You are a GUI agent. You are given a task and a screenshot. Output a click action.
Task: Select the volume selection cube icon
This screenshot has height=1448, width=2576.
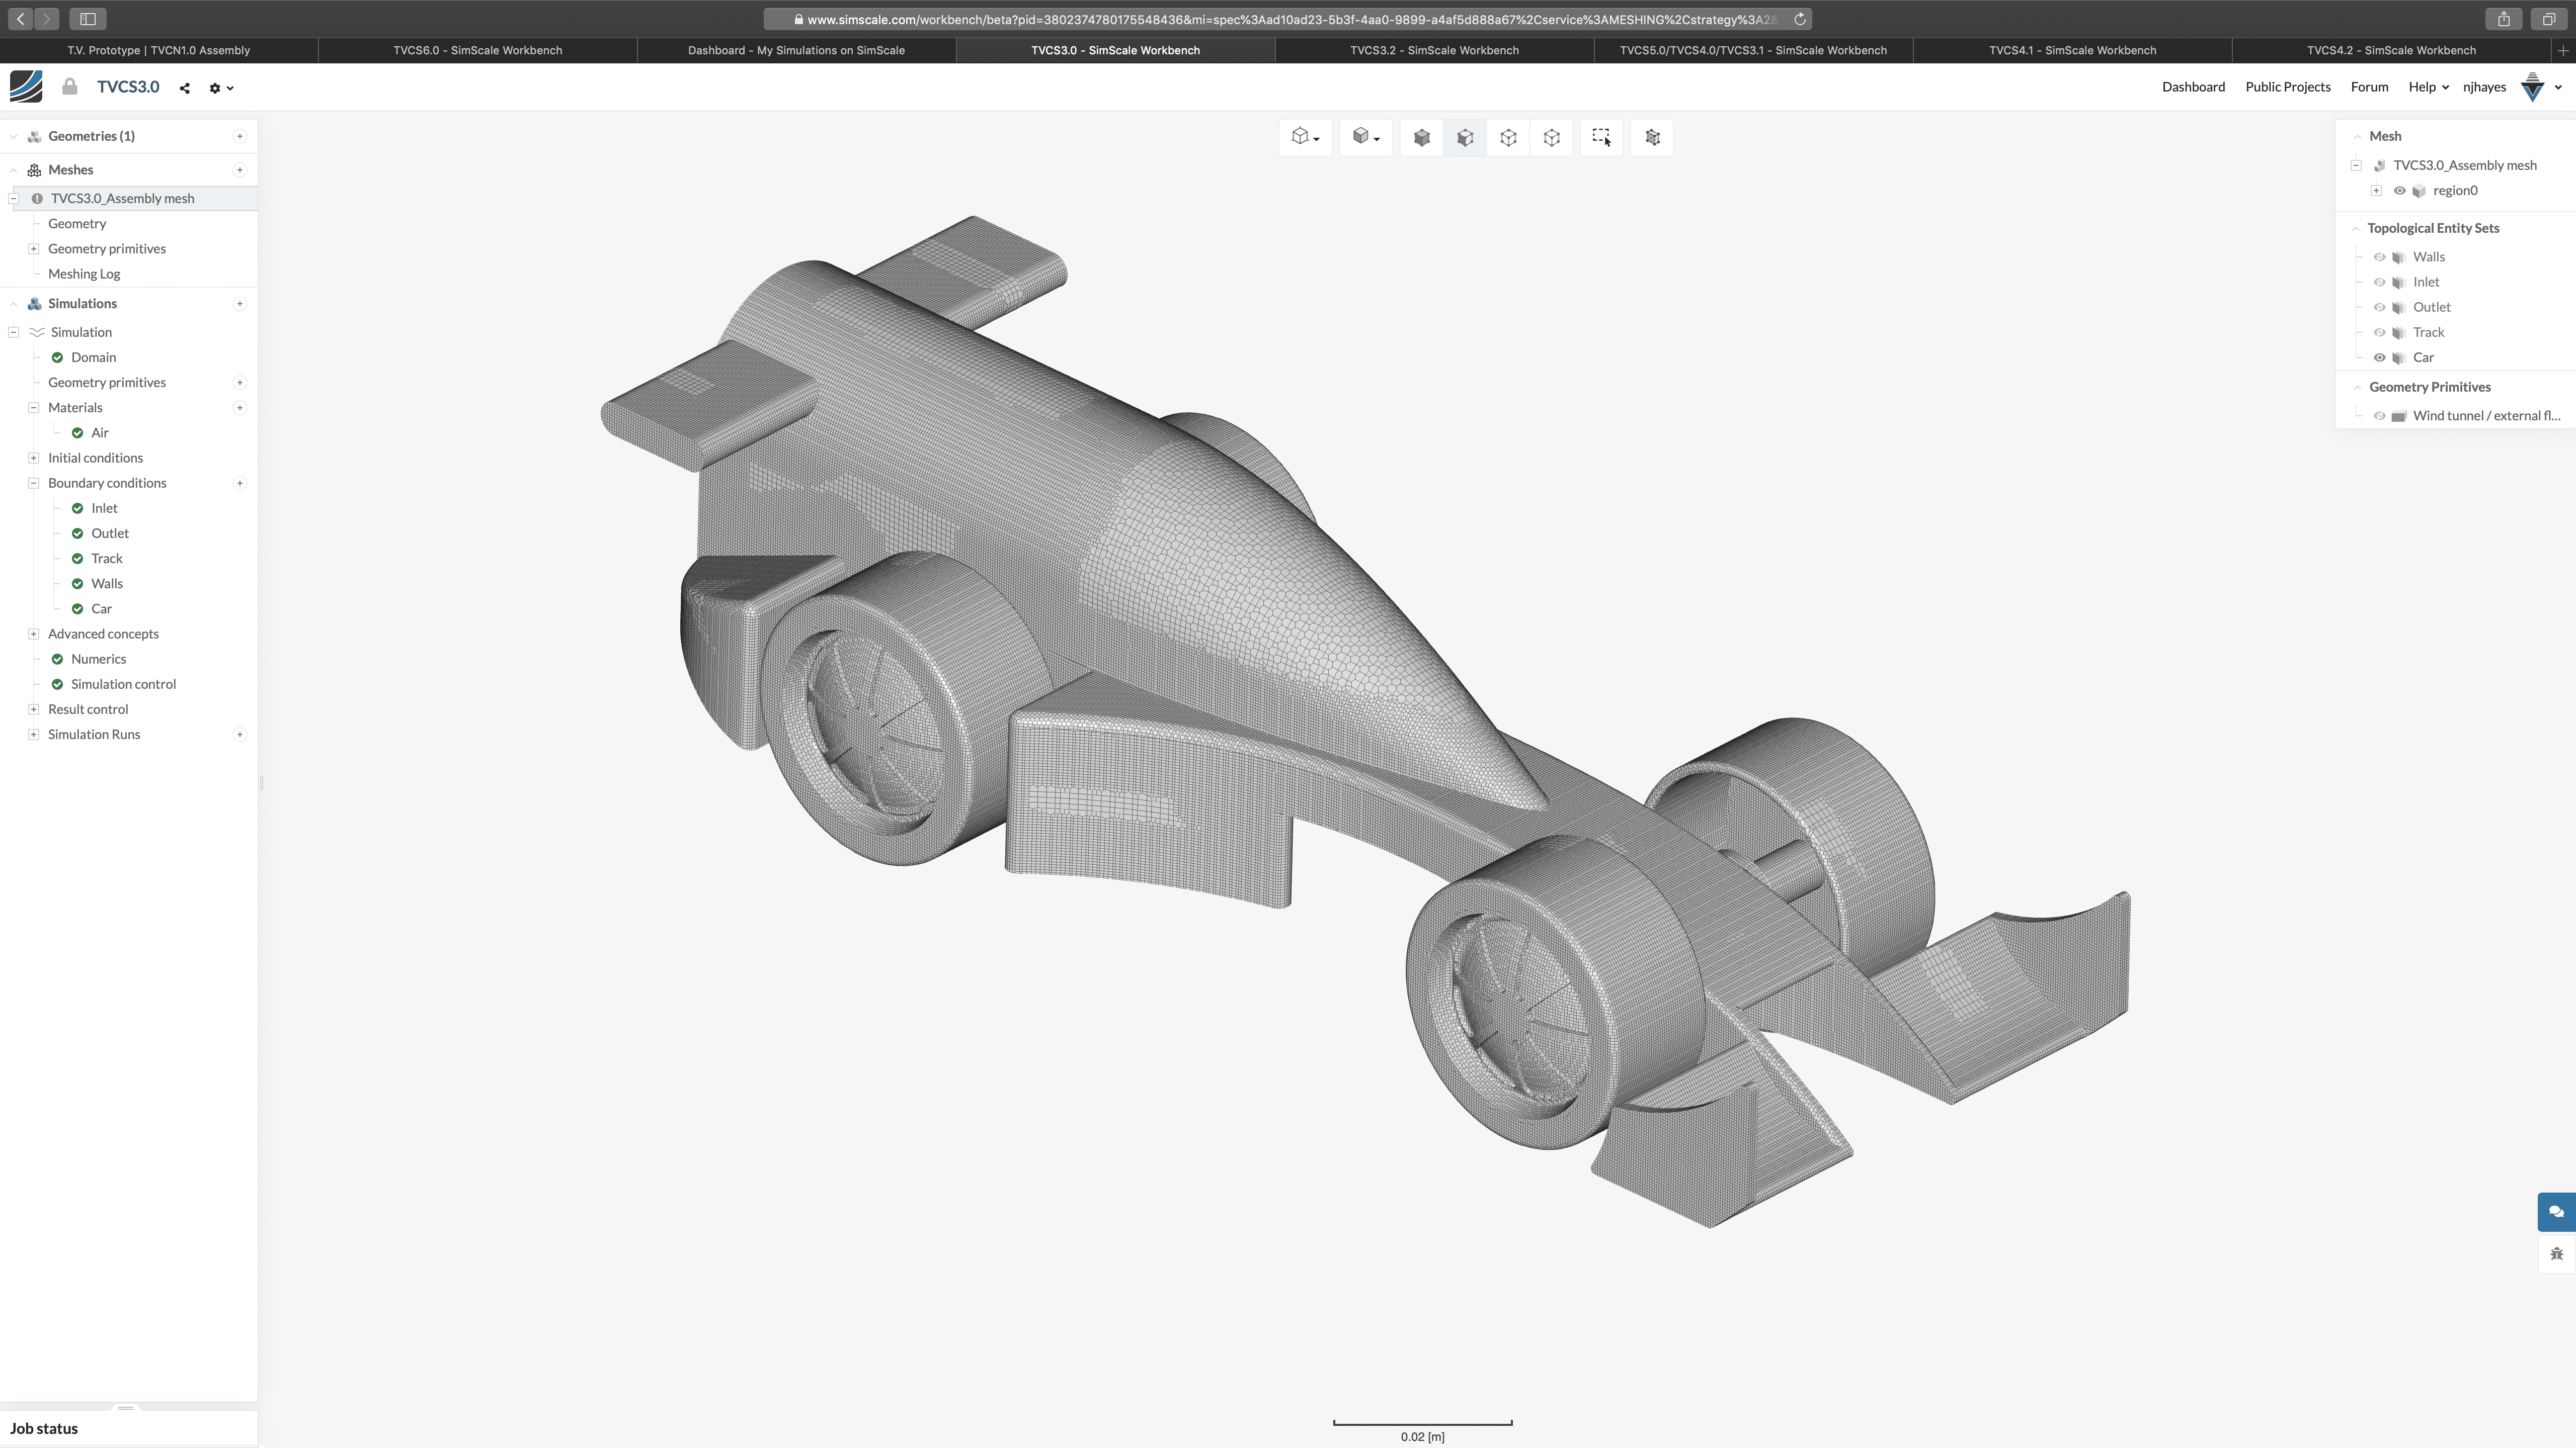coord(1421,138)
